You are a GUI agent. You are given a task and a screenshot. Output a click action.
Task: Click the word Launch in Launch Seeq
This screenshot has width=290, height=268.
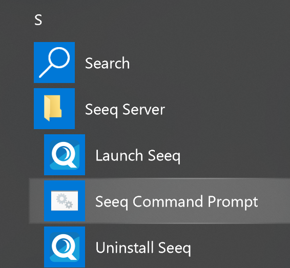click(x=119, y=155)
